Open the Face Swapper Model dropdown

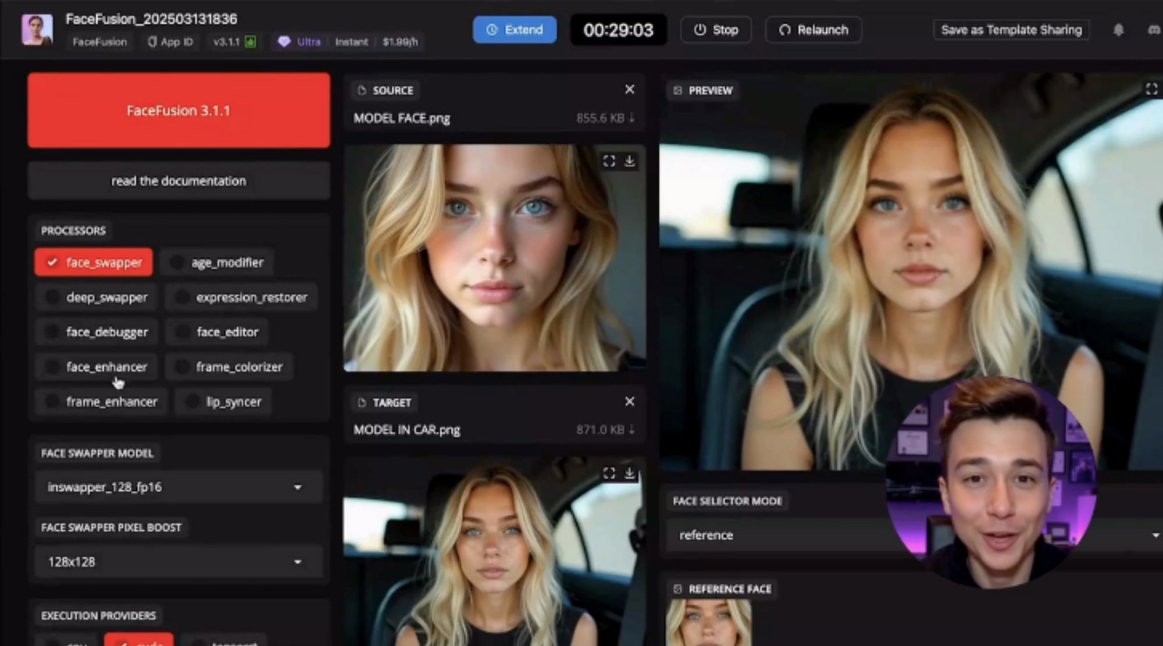coord(178,487)
